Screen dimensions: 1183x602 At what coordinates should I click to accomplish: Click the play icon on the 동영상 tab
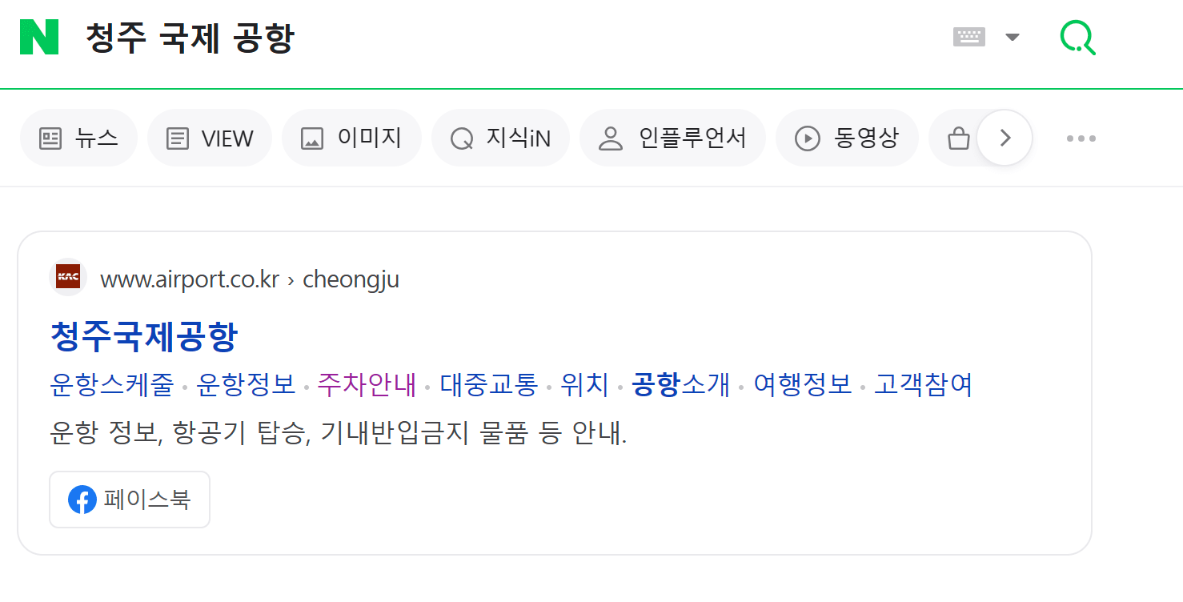click(x=808, y=137)
